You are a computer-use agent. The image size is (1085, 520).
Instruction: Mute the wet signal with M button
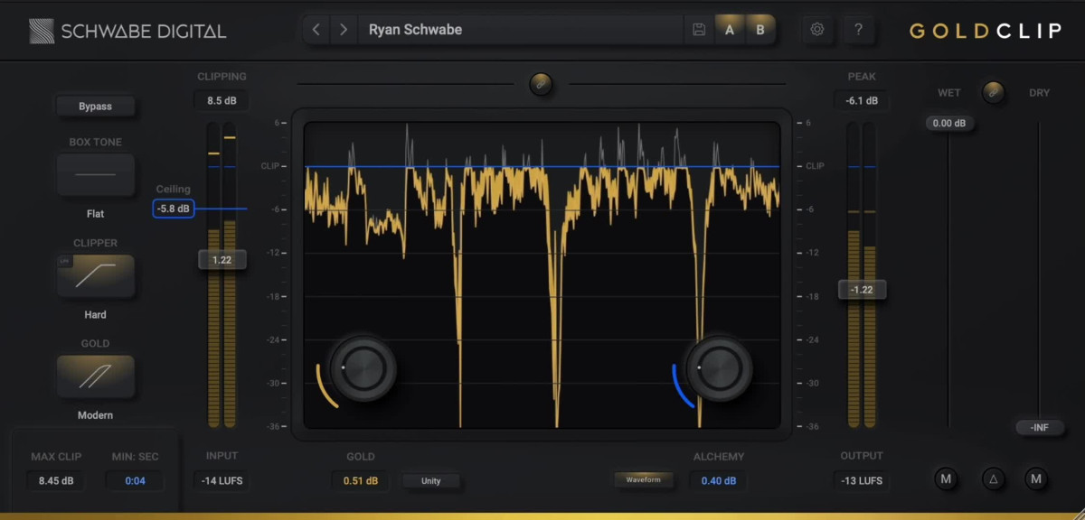(946, 478)
